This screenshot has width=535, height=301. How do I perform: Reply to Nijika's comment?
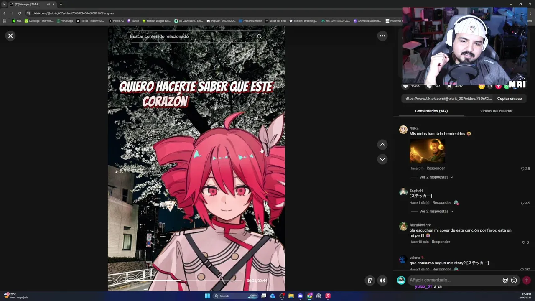coord(436,168)
